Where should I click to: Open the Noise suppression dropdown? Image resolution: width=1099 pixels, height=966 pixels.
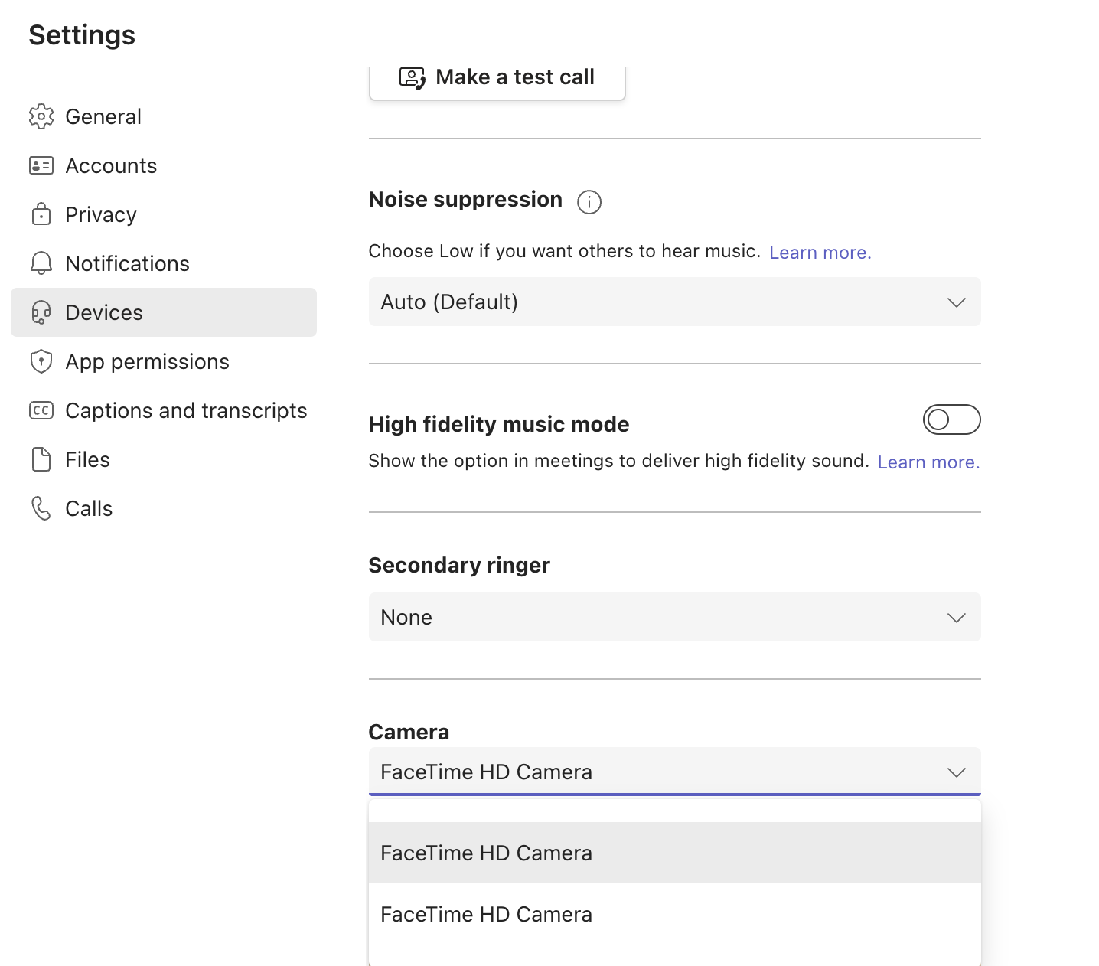point(674,302)
